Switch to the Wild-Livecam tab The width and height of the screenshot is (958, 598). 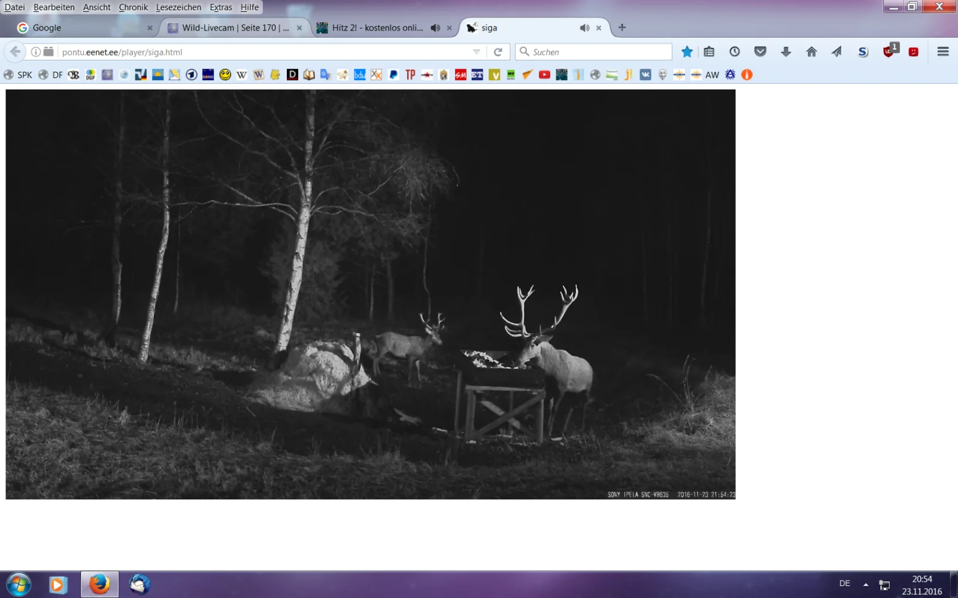point(235,28)
